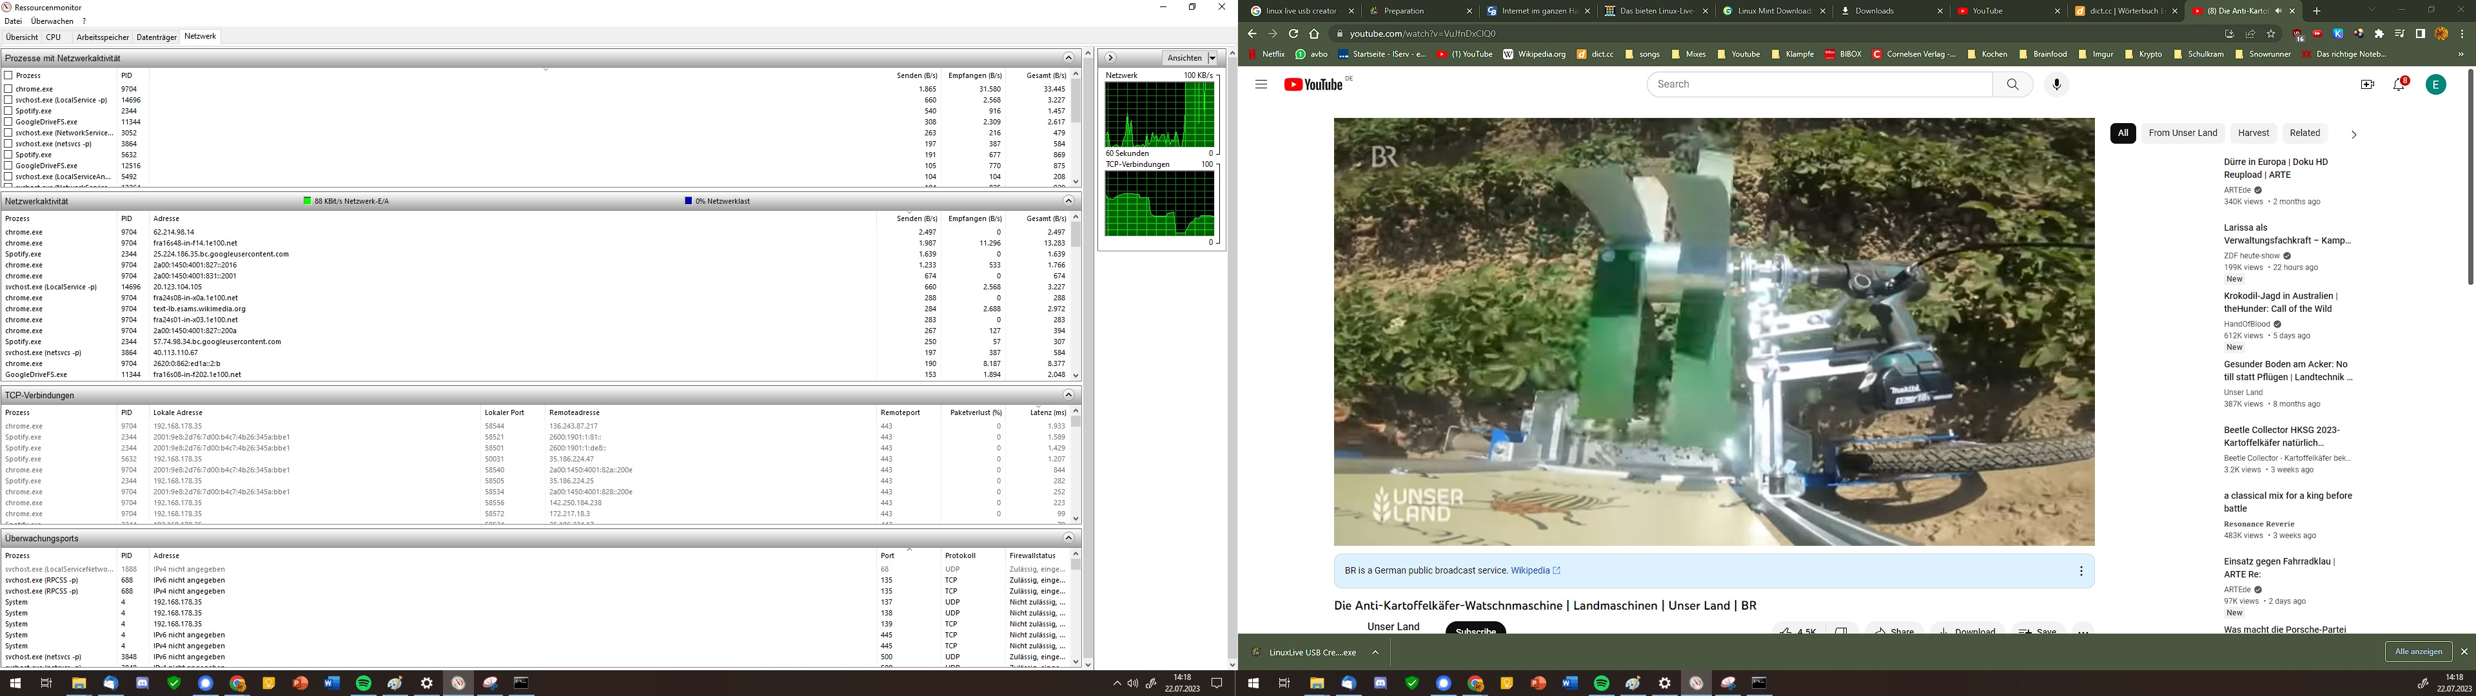Focus the YouTube search field
2476x696 pixels.
[1816, 84]
